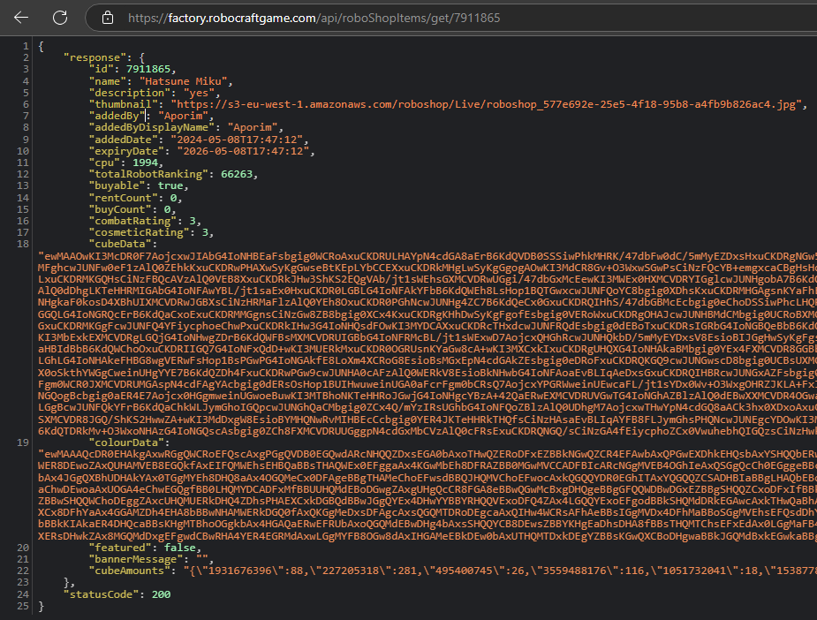817x620 pixels.
Task: Click line number 18 in the gutter
Action: point(23,244)
